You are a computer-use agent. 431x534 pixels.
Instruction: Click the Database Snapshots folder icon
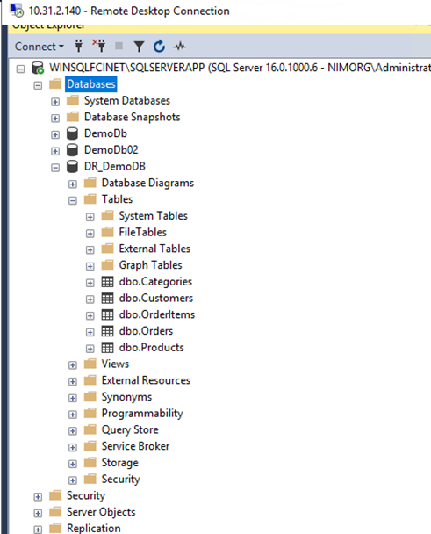[x=73, y=117]
